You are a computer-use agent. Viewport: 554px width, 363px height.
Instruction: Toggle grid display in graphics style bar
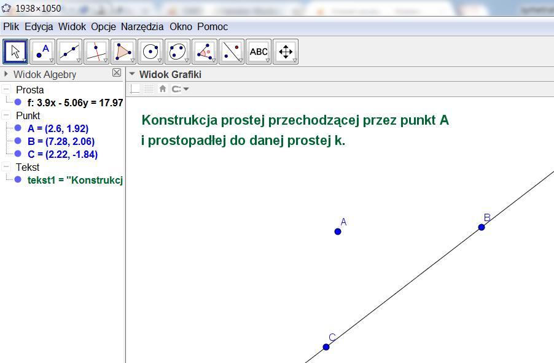click(x=149, y=89)
